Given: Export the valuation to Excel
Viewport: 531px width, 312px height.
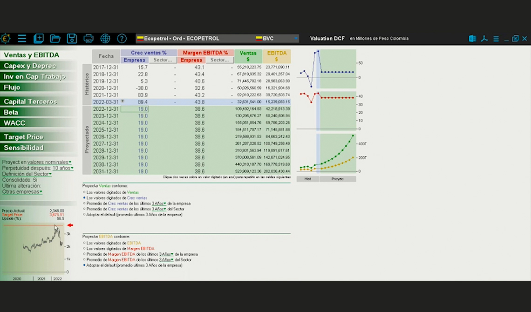Looking at the screenshot, I should tap(472, 39).
